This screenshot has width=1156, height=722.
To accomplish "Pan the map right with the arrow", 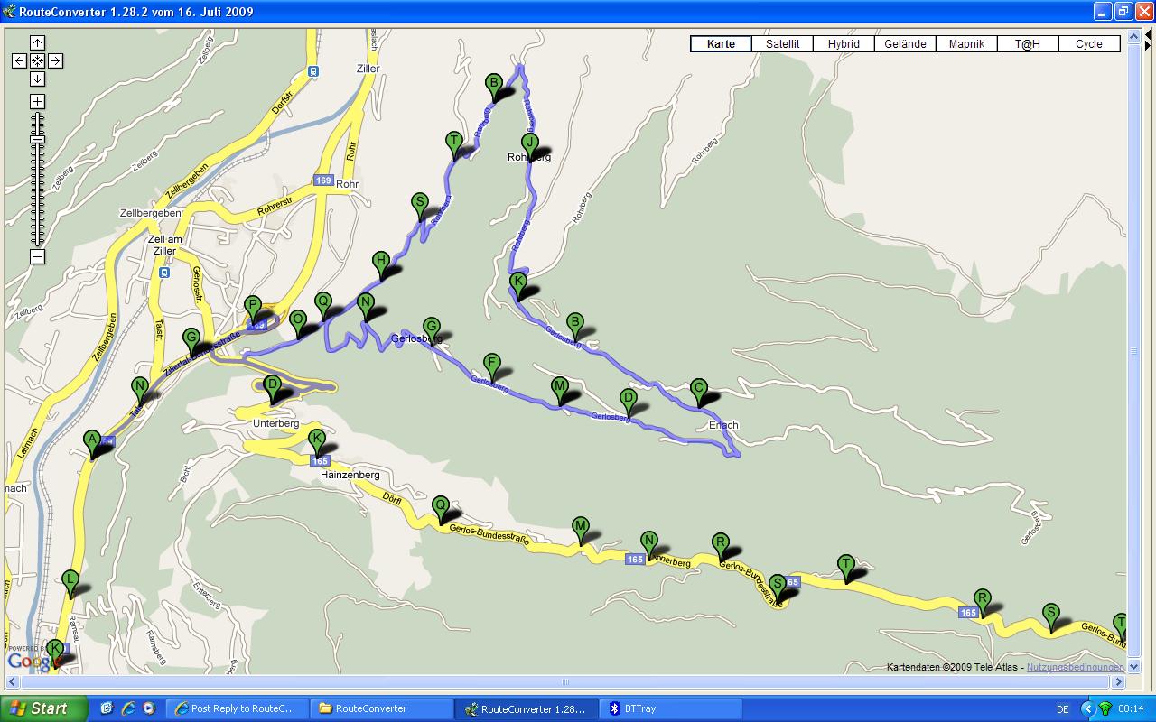I will pos(55,60).
